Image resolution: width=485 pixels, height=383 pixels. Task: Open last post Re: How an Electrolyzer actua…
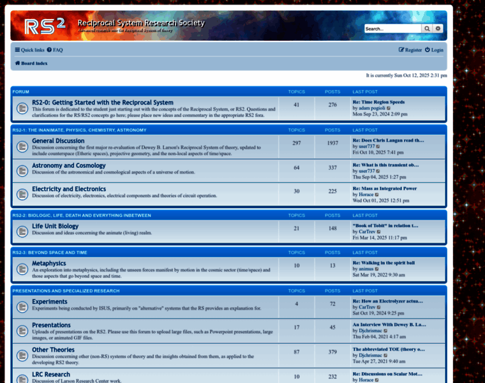(x=387, y=301)
